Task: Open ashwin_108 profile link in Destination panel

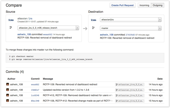Action: tap(107, 35)
